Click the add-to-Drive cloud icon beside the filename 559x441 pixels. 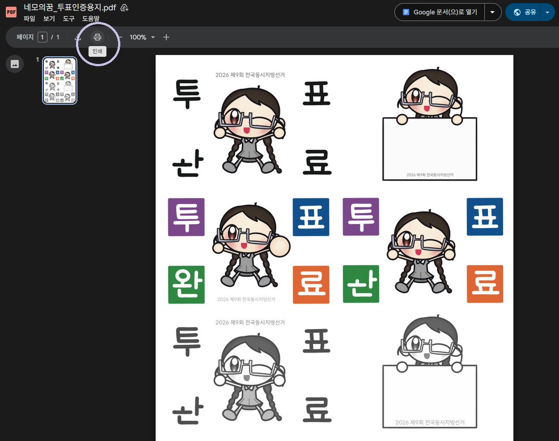pyautogui.click(x=124, y=8)
